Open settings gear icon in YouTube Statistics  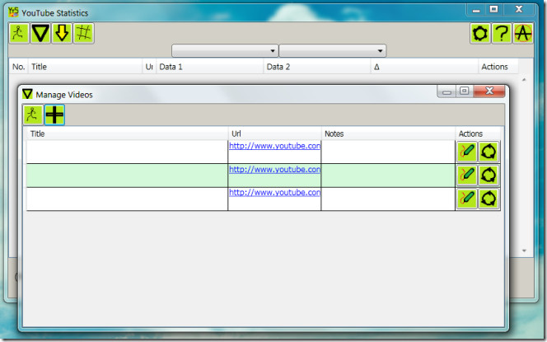pos(480,34)
